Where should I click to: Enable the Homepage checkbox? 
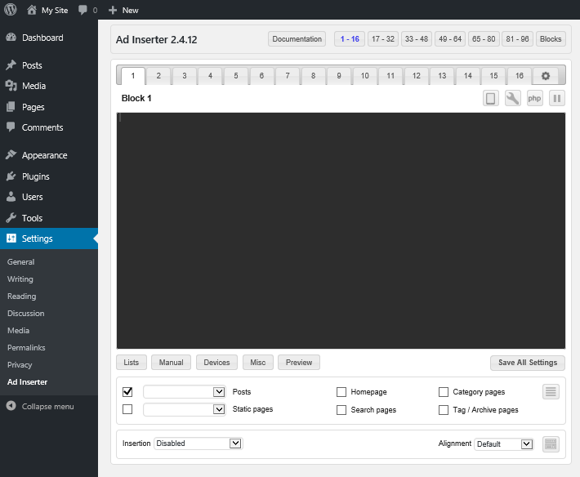click(x=341, y=392)
